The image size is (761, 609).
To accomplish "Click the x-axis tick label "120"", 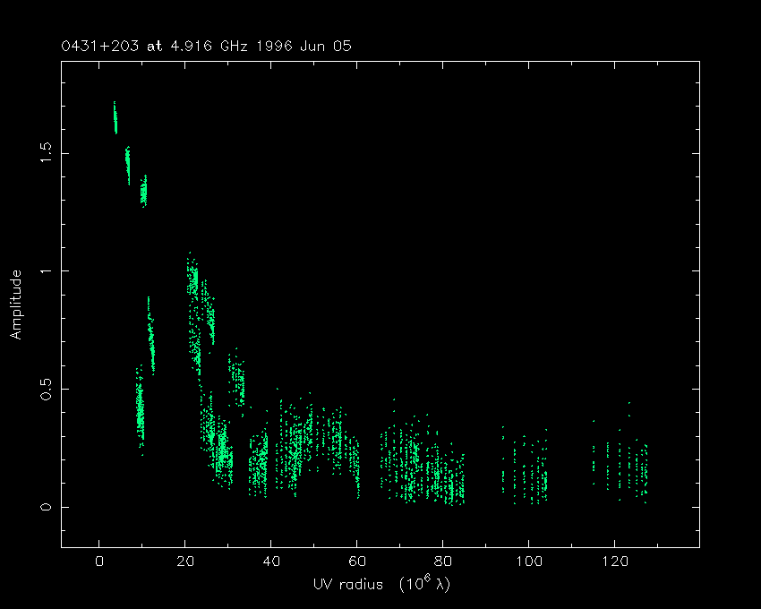I will (614, 562).
